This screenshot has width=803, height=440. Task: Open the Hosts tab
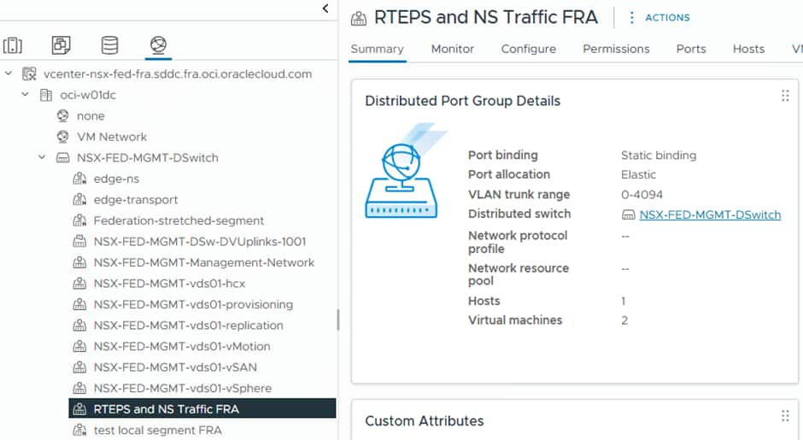tap(748, 50)
